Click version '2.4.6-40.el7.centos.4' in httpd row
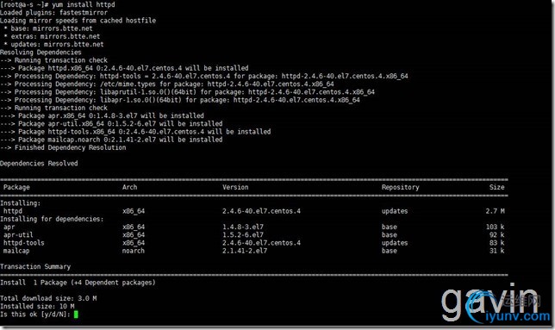 click(262, 211)
